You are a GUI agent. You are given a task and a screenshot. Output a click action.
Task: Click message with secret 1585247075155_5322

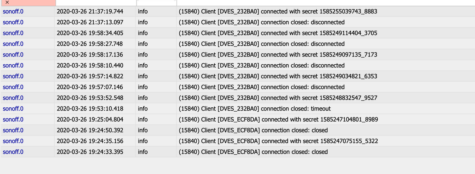[x=277, y=141]
